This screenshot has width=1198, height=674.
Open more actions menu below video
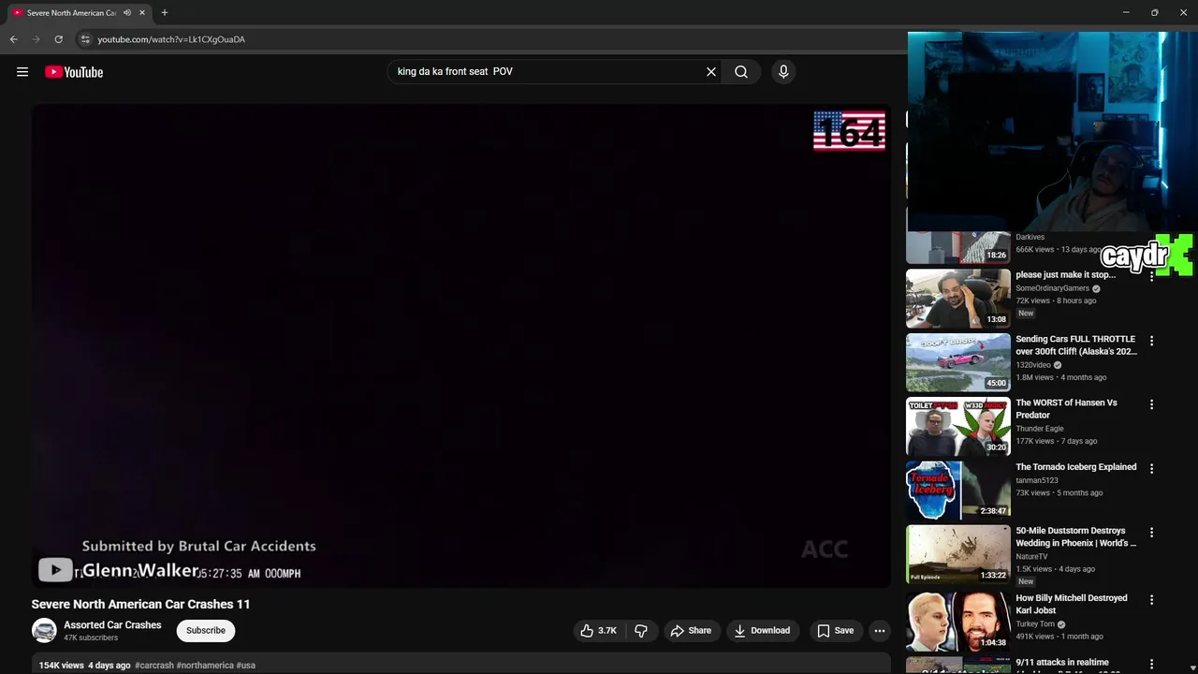coord(880,631)
